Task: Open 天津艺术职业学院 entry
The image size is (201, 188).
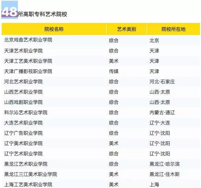Action: pyautogui.click(x=23, y=51)
